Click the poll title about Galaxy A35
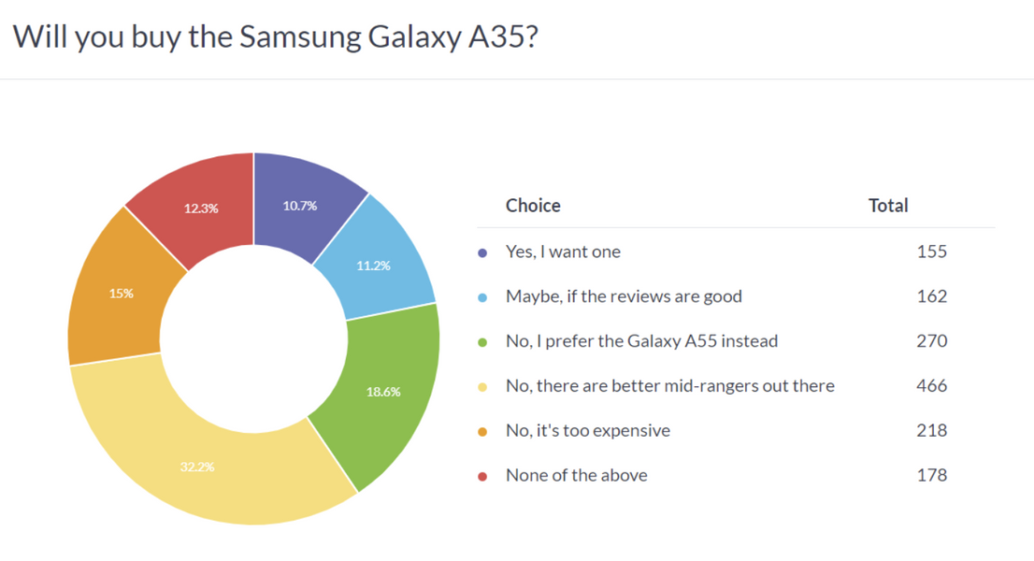 tap(276, 37)
